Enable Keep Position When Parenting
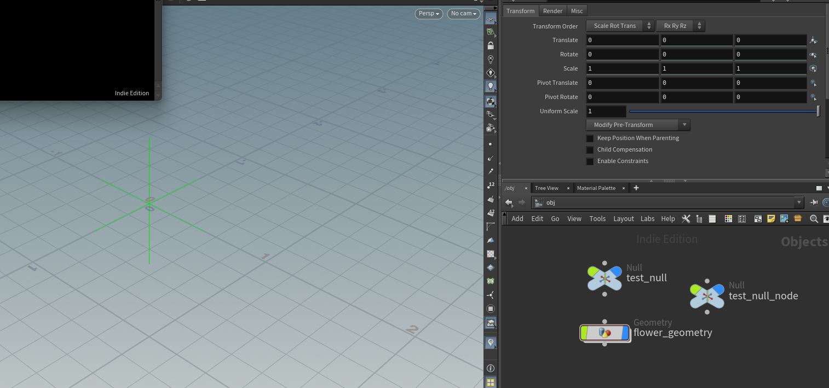Image resolution: width=829 pixels, height=388 pixels. 590,138
